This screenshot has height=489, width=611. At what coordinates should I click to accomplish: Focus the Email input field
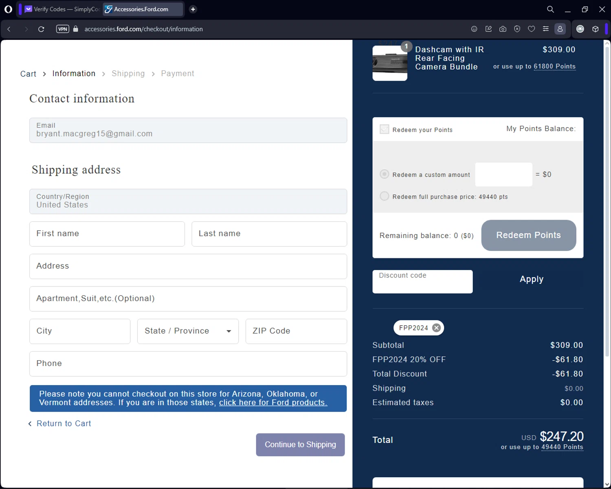pos(188,130)
